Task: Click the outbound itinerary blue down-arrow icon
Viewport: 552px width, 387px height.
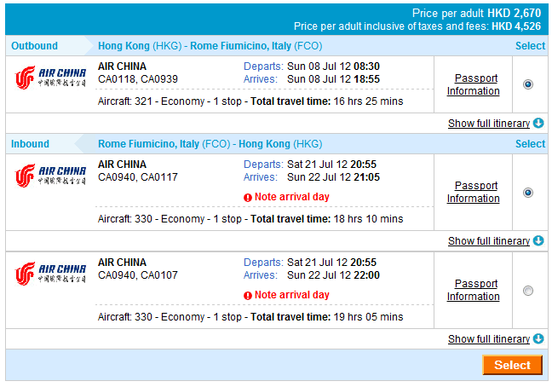Action: pos(538,124)
